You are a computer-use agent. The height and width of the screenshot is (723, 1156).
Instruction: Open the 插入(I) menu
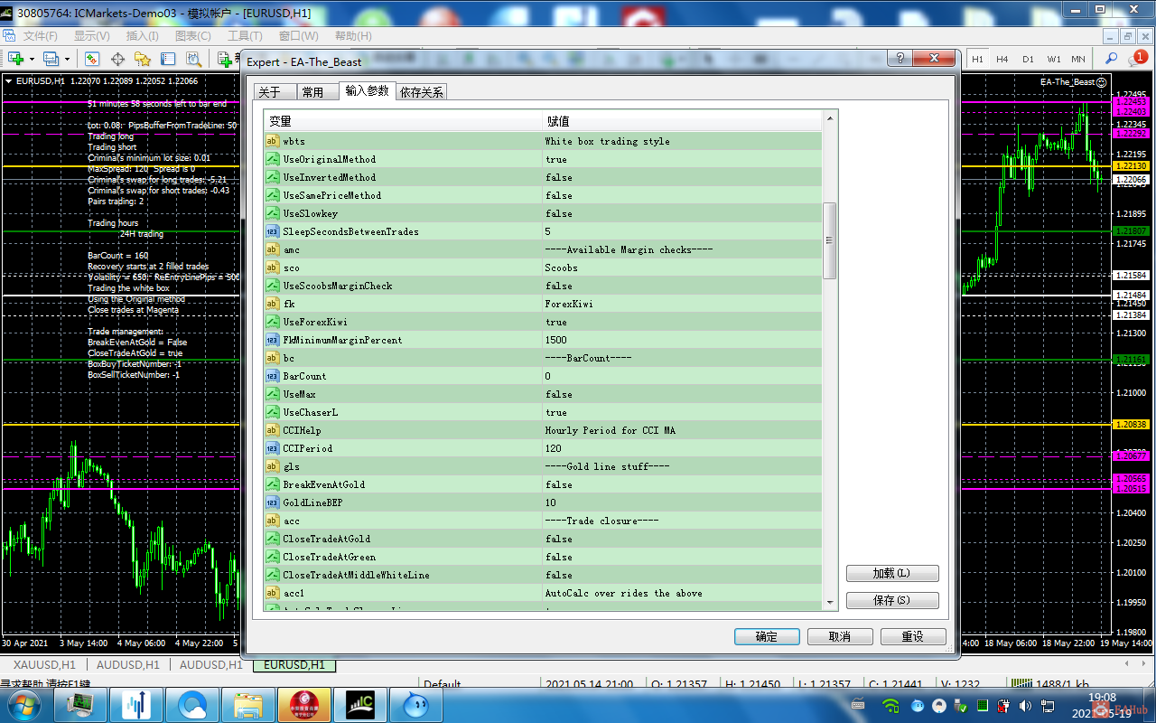pos(143,36)
